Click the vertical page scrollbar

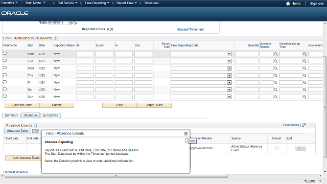tap(324, 107)
